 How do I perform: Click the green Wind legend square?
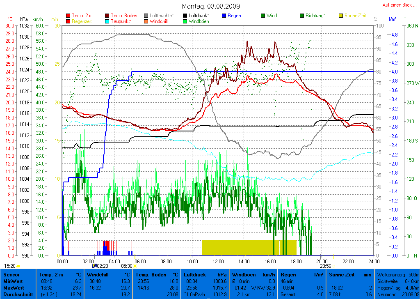coord(263,16)
